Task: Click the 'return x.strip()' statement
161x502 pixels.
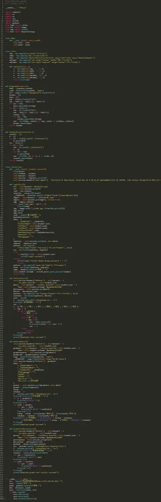Action: coord(21,80)
